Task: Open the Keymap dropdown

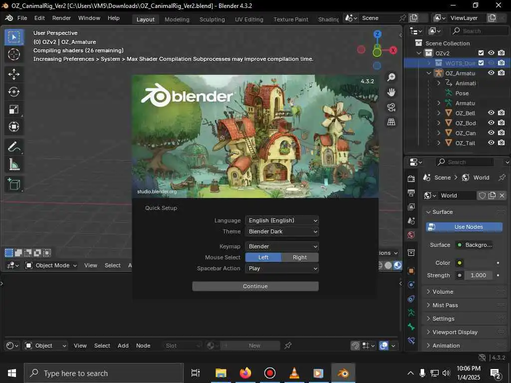Action: [x=282, y=246]
